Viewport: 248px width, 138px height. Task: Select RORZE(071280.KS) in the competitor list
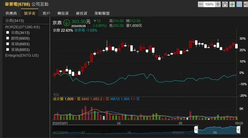22,27
